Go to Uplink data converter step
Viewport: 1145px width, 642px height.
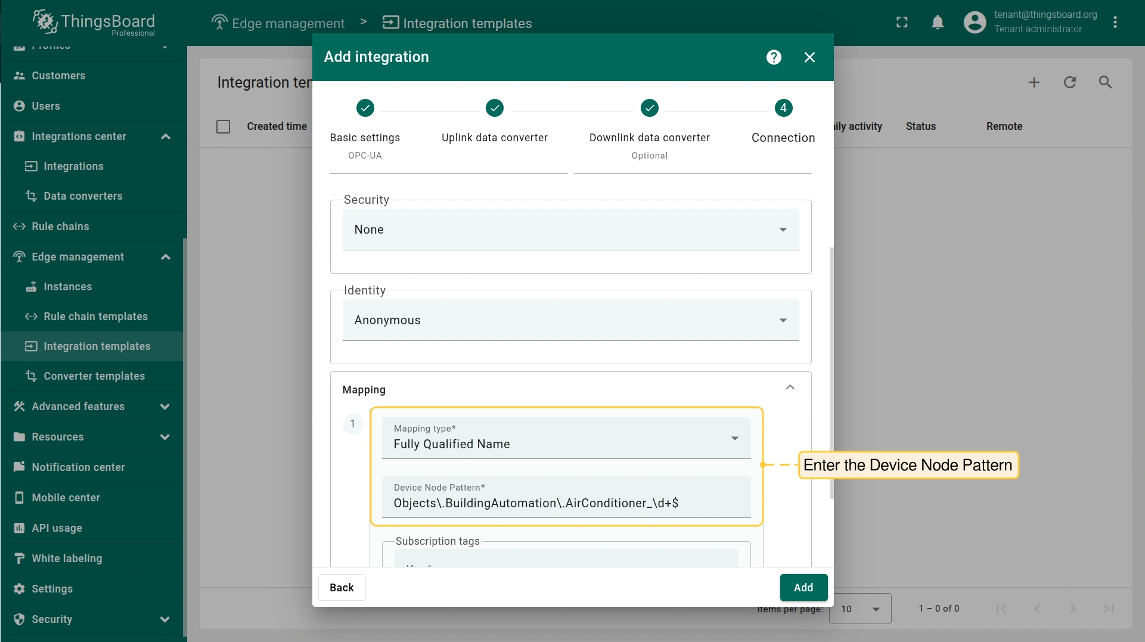(494, 108)
